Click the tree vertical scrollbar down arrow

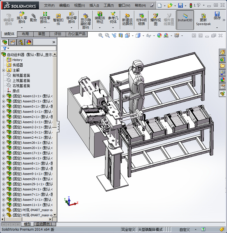coord(55,215)
